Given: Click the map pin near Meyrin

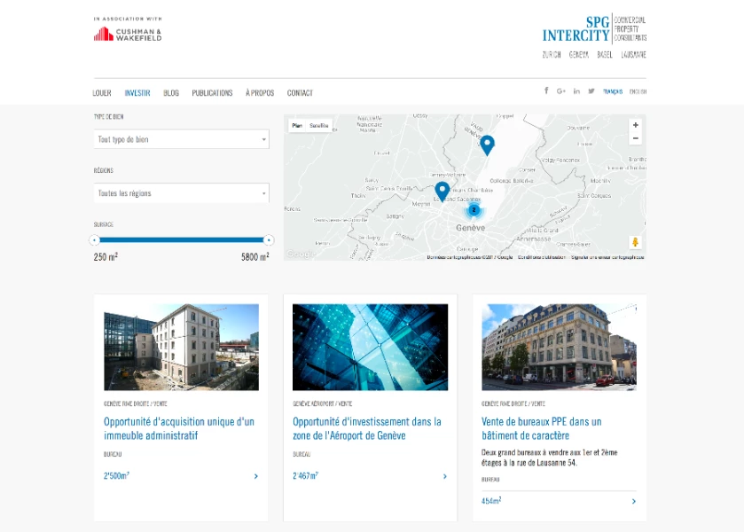Looking at the screenshot, I should click(x=442, y=192).
